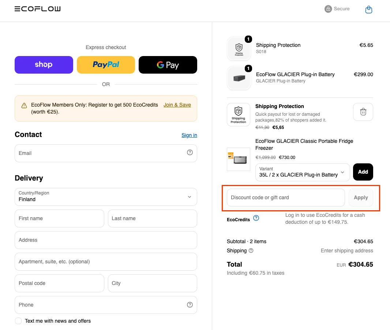Click the 'Enter shipping address' text

tap(347, 251)
